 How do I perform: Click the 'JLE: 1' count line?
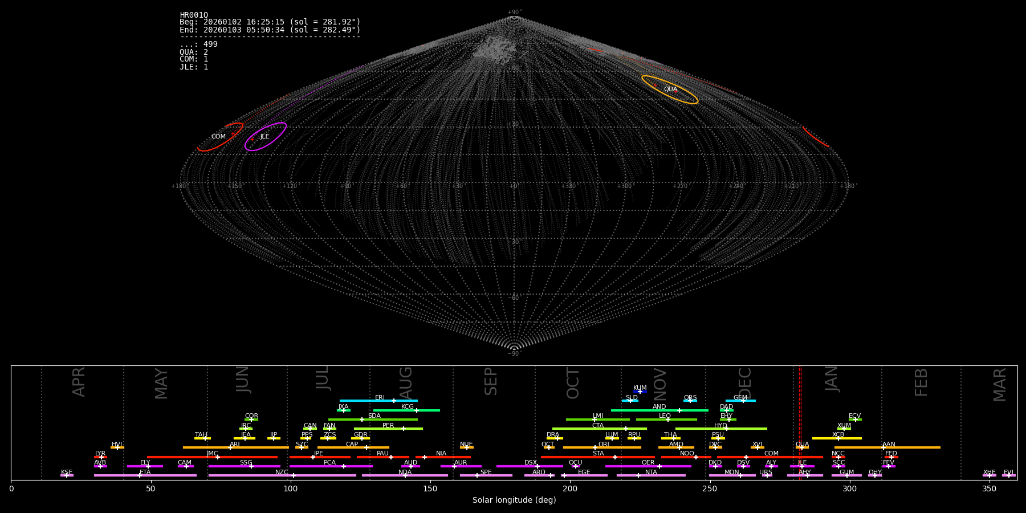(x=194, y=67)
